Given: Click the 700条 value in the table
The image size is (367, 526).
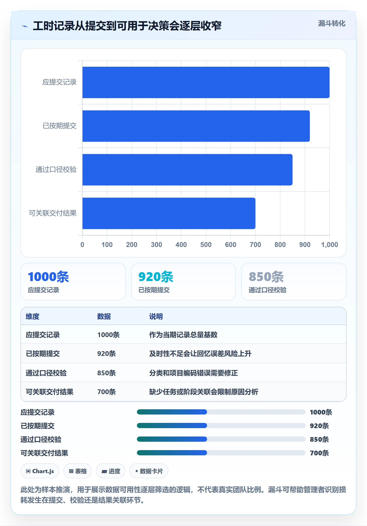Looking at the screenshot, I should [x=106, y=392].
